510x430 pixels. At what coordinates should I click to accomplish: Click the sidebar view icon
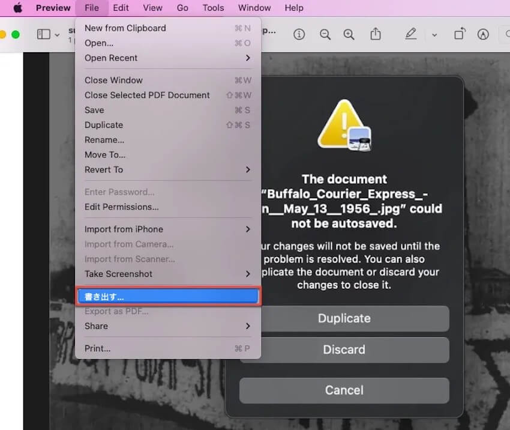pos(43,35)
